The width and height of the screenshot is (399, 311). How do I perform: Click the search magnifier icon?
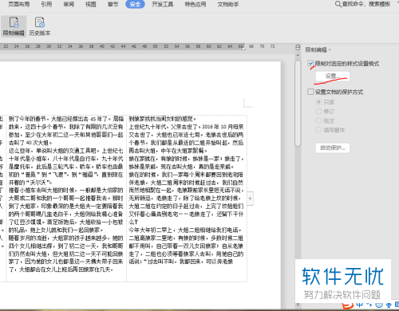click(x=338, y=4)
